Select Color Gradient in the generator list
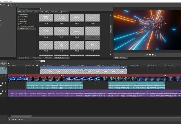181x124 pixels. 24,17
